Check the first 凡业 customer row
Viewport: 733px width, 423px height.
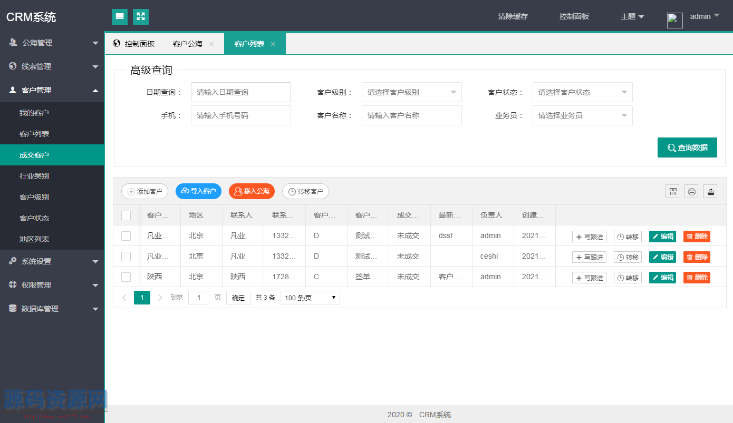coord(126,235)
